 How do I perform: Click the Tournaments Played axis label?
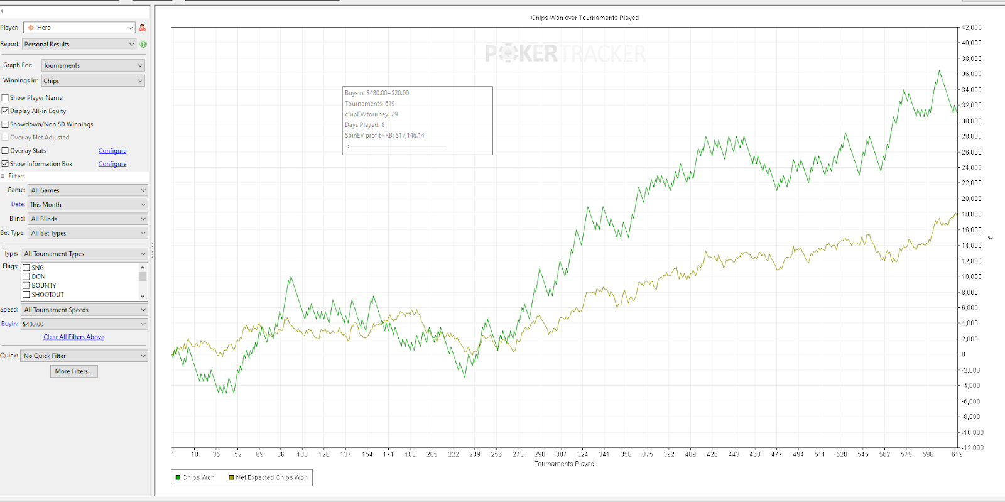coord(564,464)
